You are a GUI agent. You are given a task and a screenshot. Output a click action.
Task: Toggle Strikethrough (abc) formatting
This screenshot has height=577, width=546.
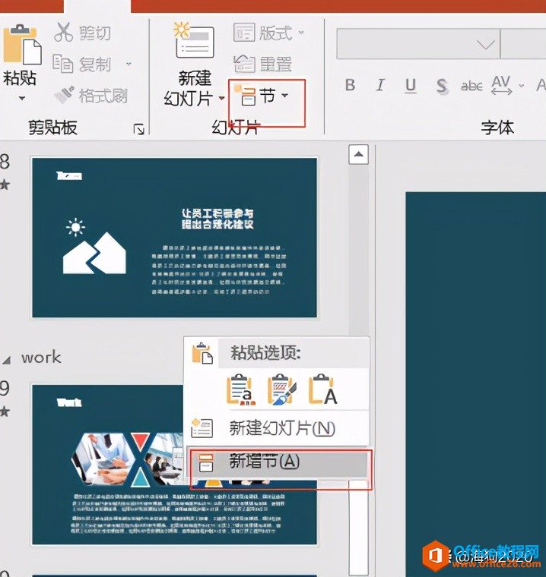tap(471, 86)
